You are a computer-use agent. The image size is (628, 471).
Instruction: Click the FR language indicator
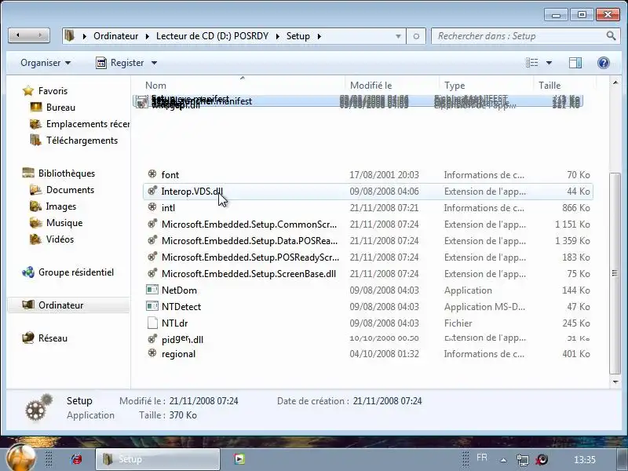(x=482, y=458)
